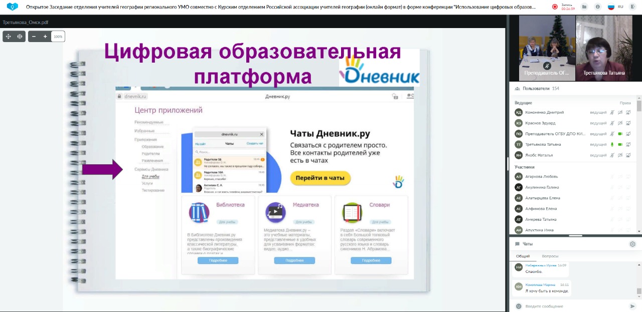
Task: Select the Преподаватель ОГ... video tile
Action: point(547,48)
